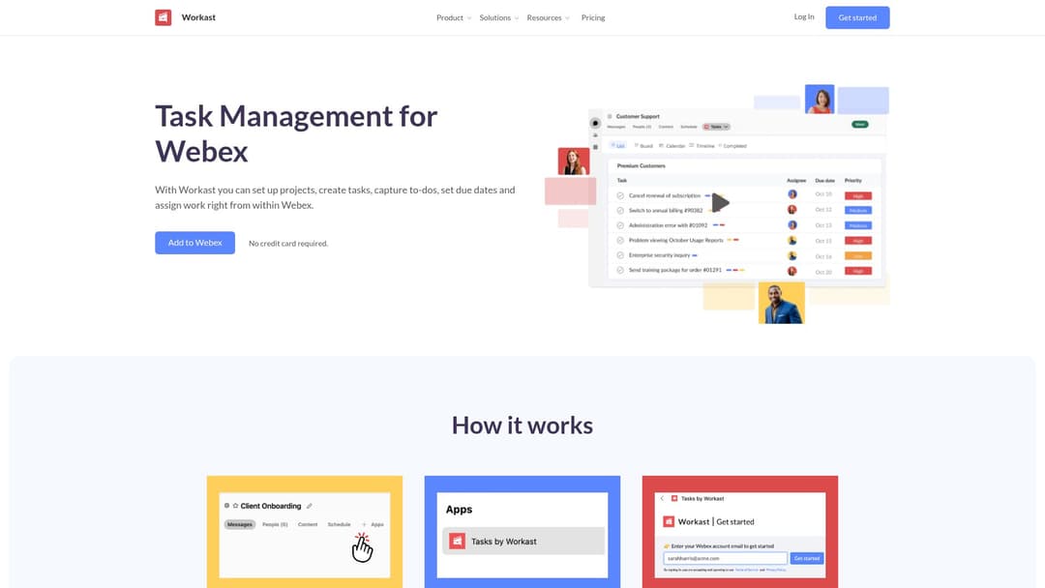Click the portrait of woman on blue background
This screenshot has width=1045, height=588.
[x=820, y=100]
